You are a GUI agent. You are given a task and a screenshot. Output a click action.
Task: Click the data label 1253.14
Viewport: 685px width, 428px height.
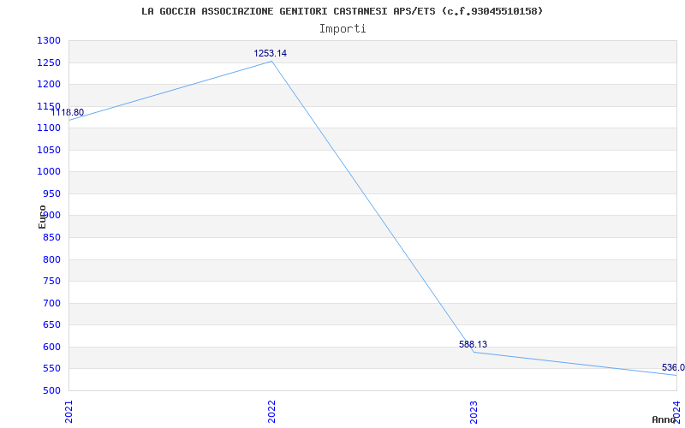(x=271, y=53)
